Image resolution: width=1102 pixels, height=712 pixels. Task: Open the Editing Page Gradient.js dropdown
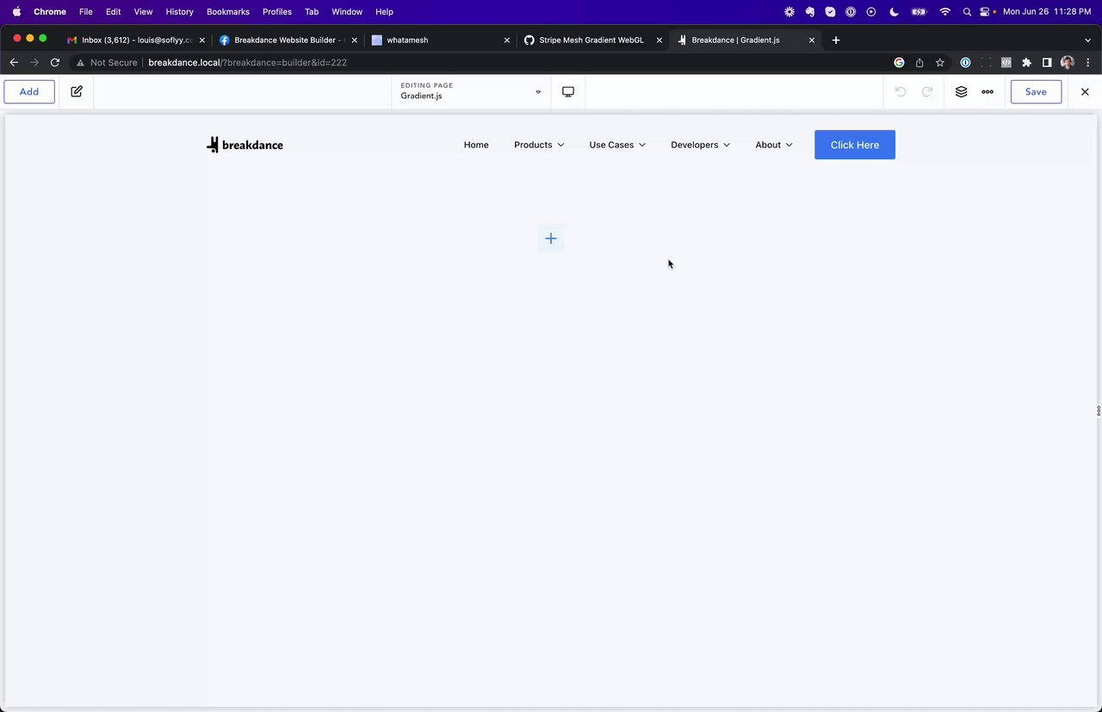(x=471, y=91)
